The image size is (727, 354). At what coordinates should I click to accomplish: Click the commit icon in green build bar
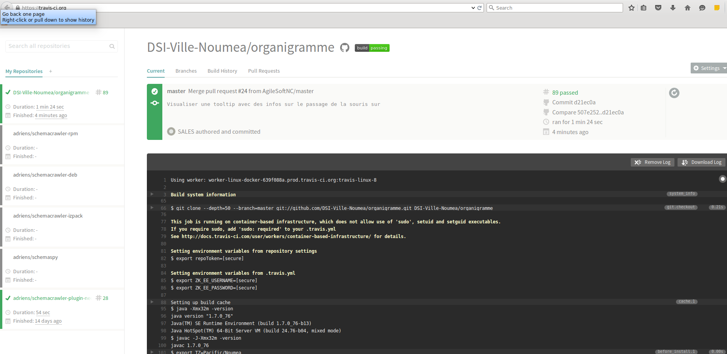point(155,103)
